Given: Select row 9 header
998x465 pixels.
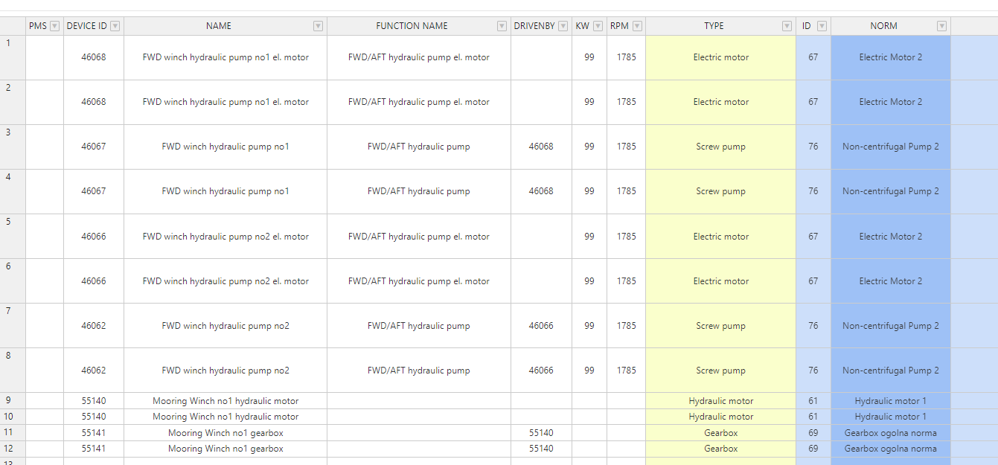Looking at the screenshot, I should coord(13,401).
